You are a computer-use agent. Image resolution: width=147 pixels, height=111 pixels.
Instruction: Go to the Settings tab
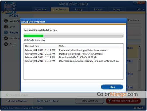(117, 9)
